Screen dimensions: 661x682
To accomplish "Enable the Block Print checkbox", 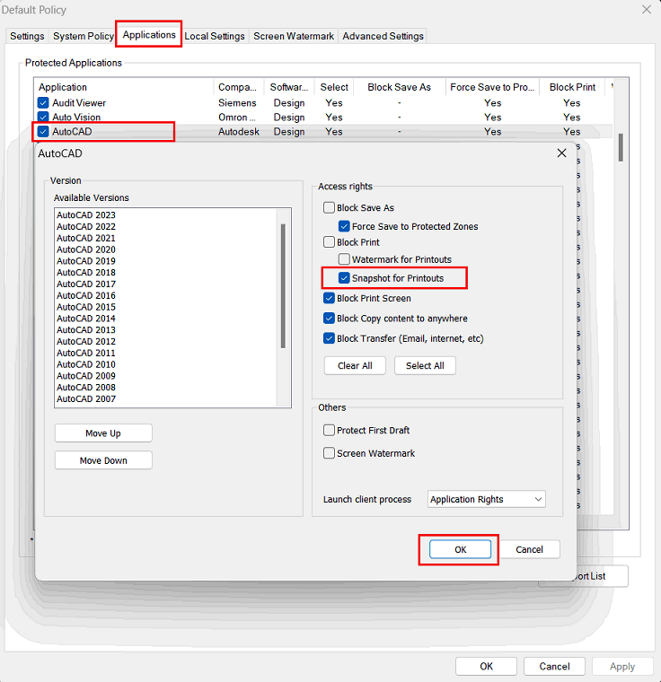I will coord(329,241).
